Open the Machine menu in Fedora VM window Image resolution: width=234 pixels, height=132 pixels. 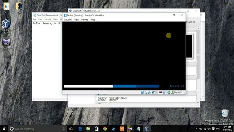(67, 19)
